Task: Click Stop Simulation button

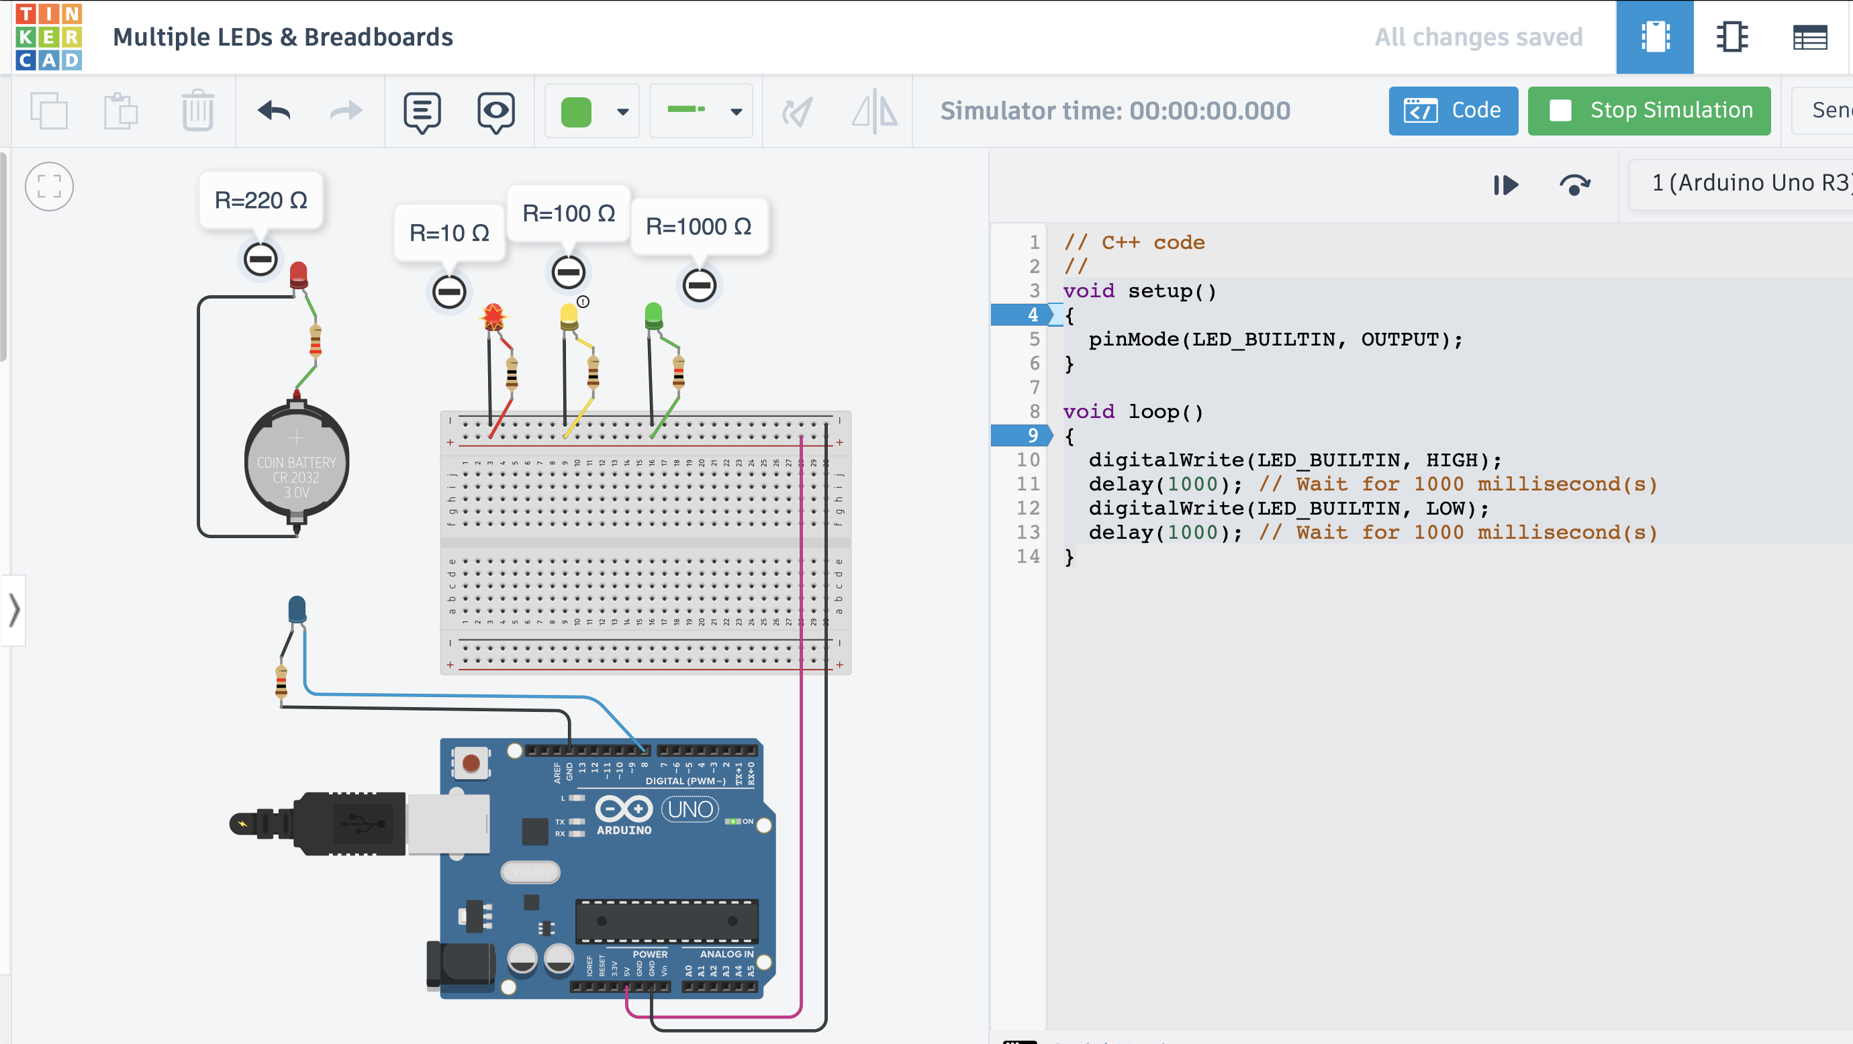Action: [1649, 111]
